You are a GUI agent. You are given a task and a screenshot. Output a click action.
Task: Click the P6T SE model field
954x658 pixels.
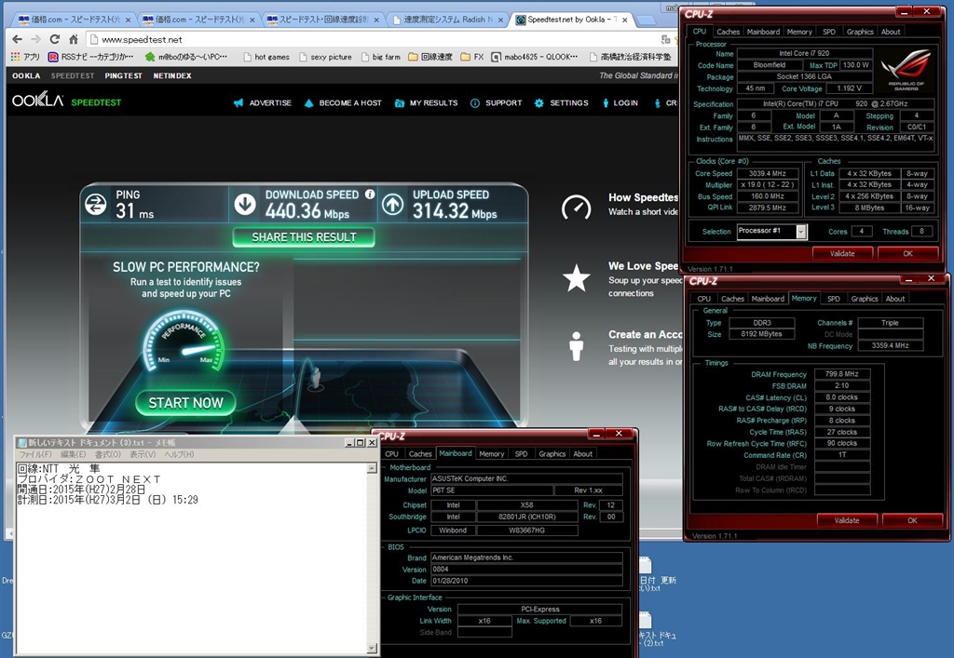(492, 490)
